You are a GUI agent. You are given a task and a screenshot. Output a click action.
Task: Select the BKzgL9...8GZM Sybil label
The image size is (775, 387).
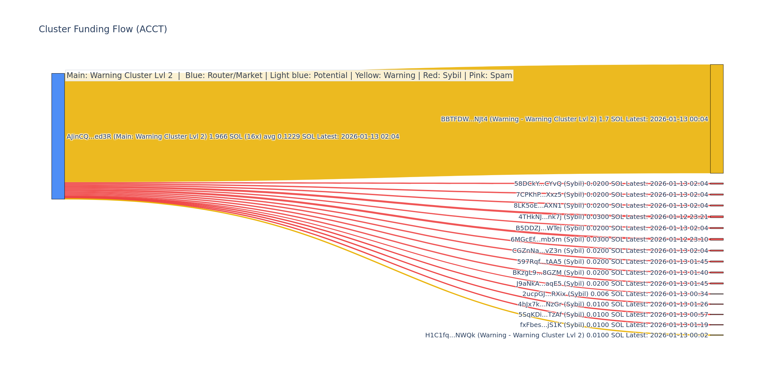click(x=610, y=273)
